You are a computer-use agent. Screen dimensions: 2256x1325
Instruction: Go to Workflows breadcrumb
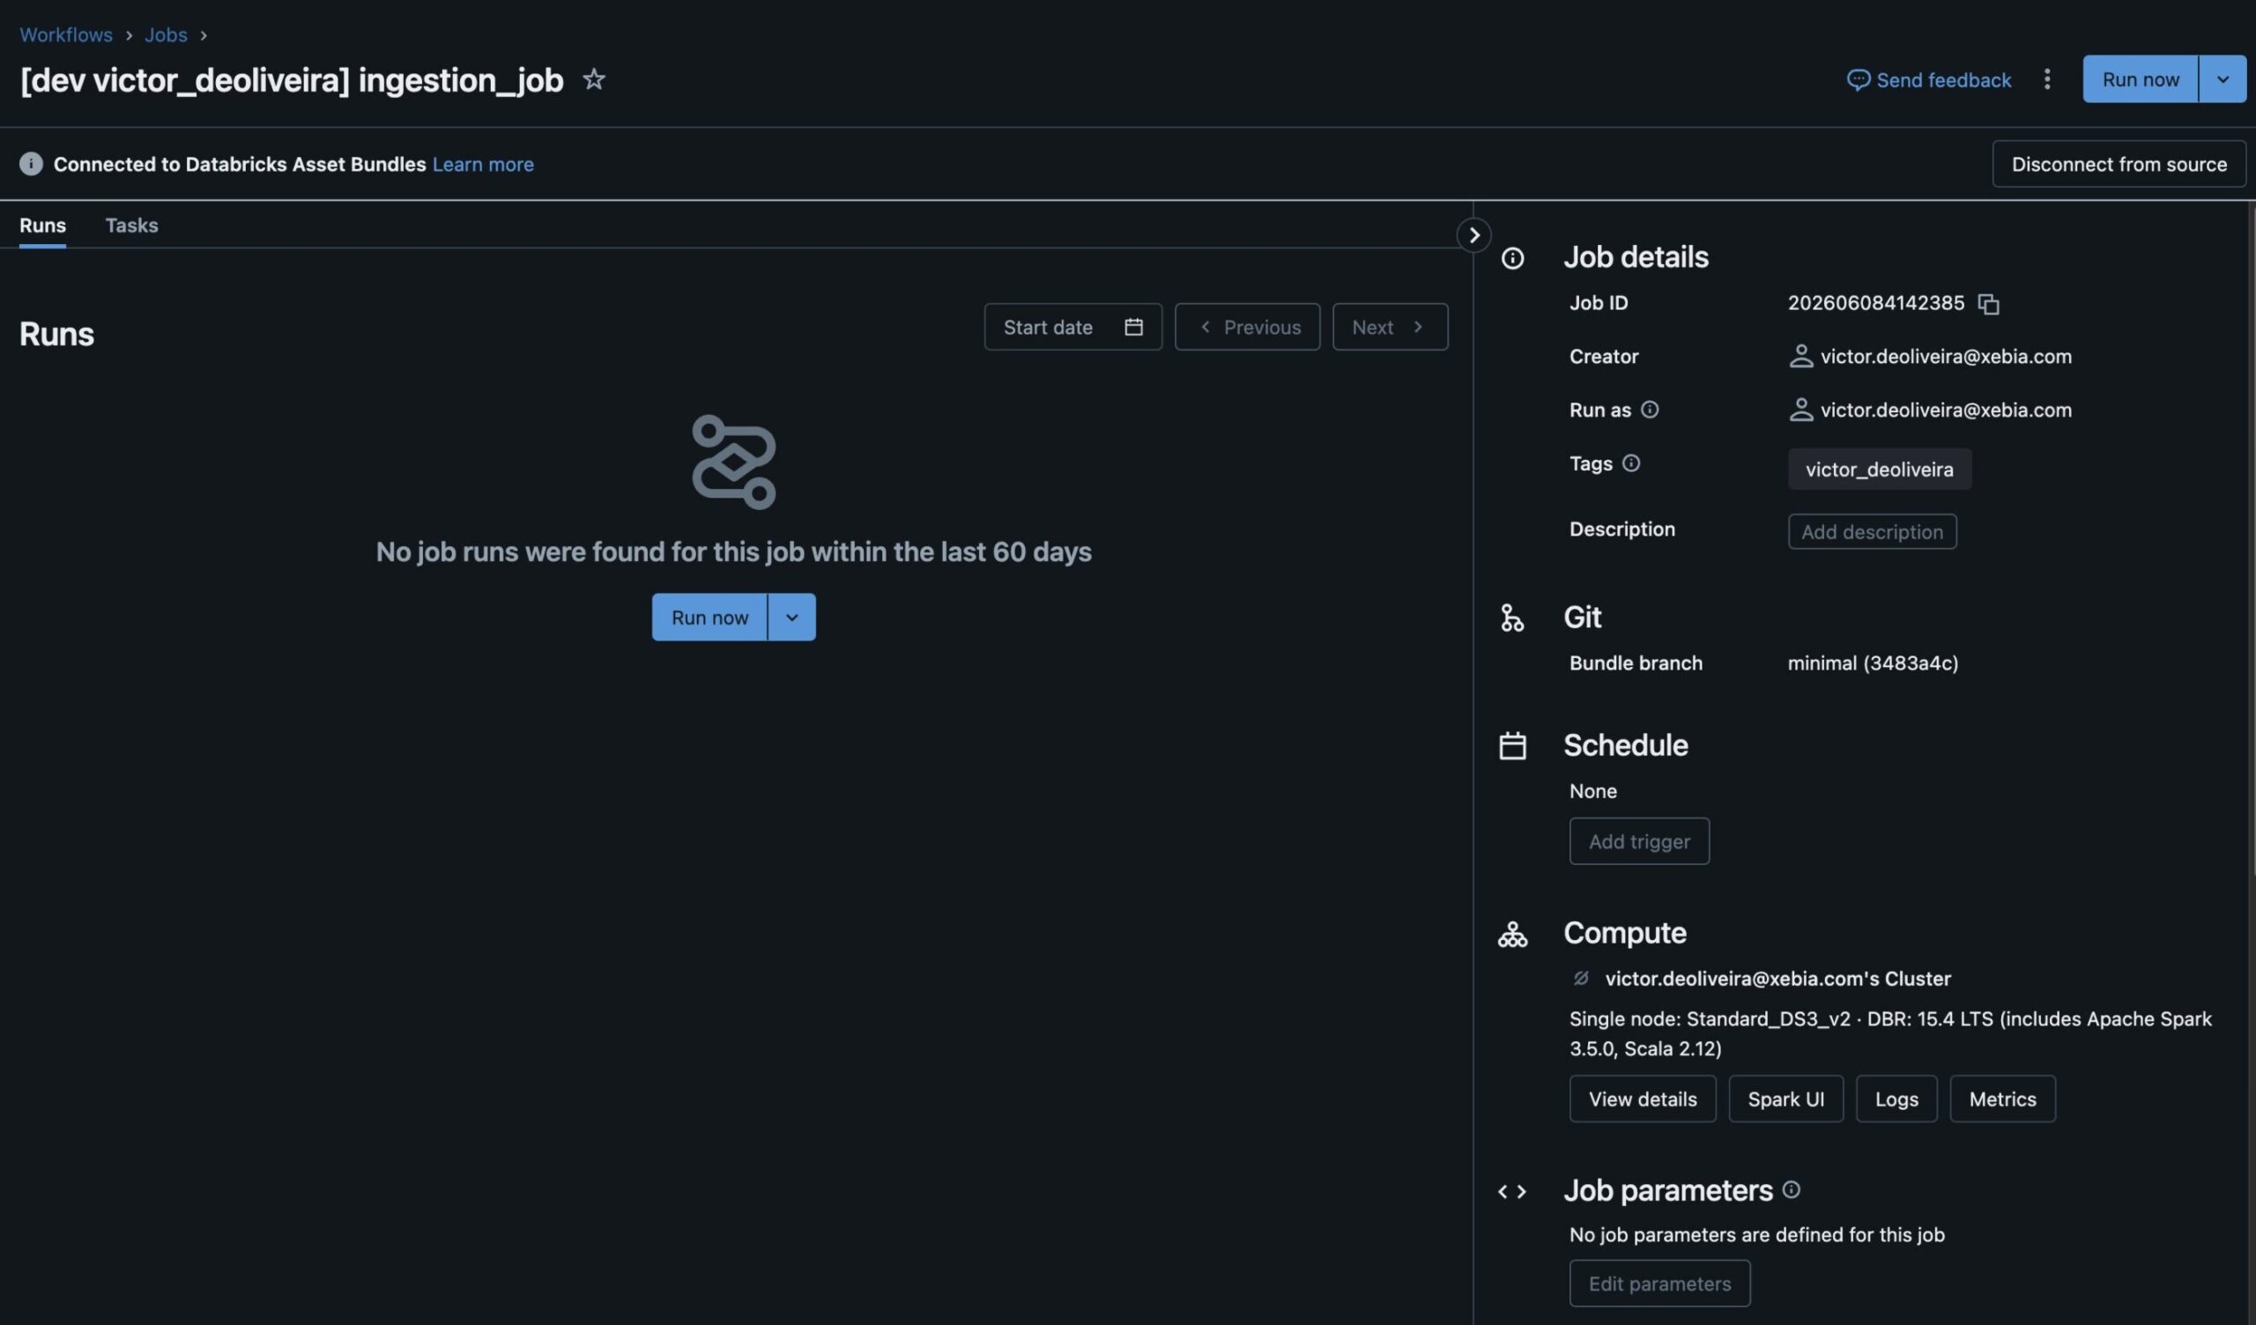point(66,35)
